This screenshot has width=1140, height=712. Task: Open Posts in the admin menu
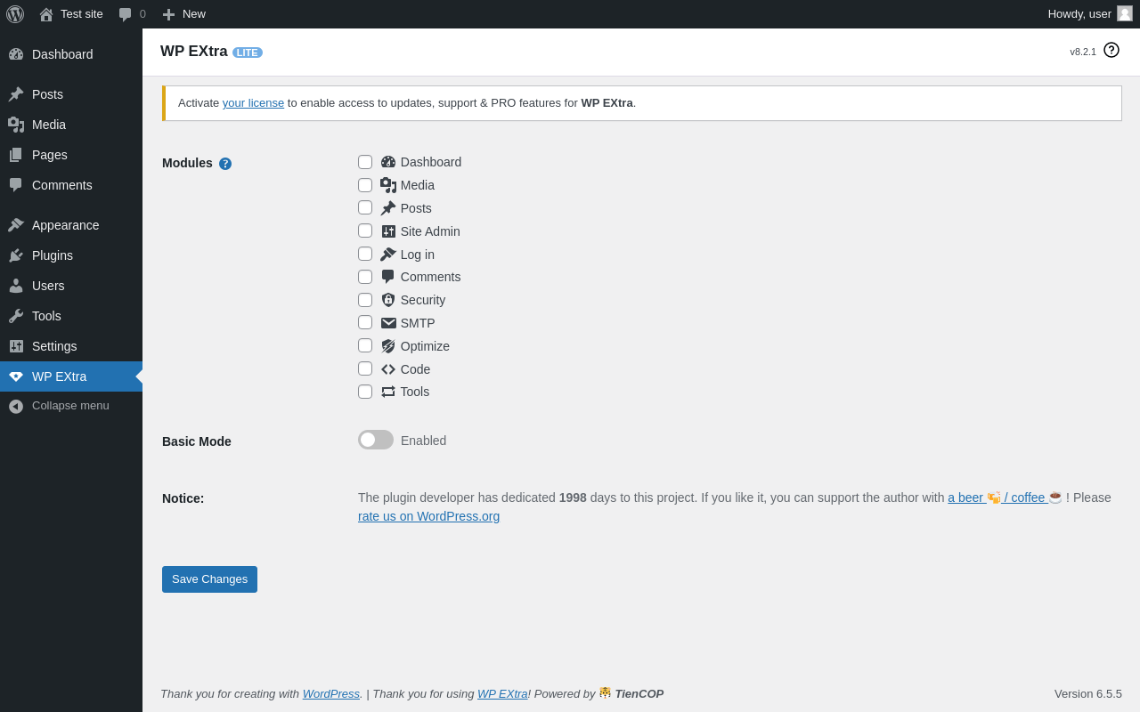tap(71, 94)
